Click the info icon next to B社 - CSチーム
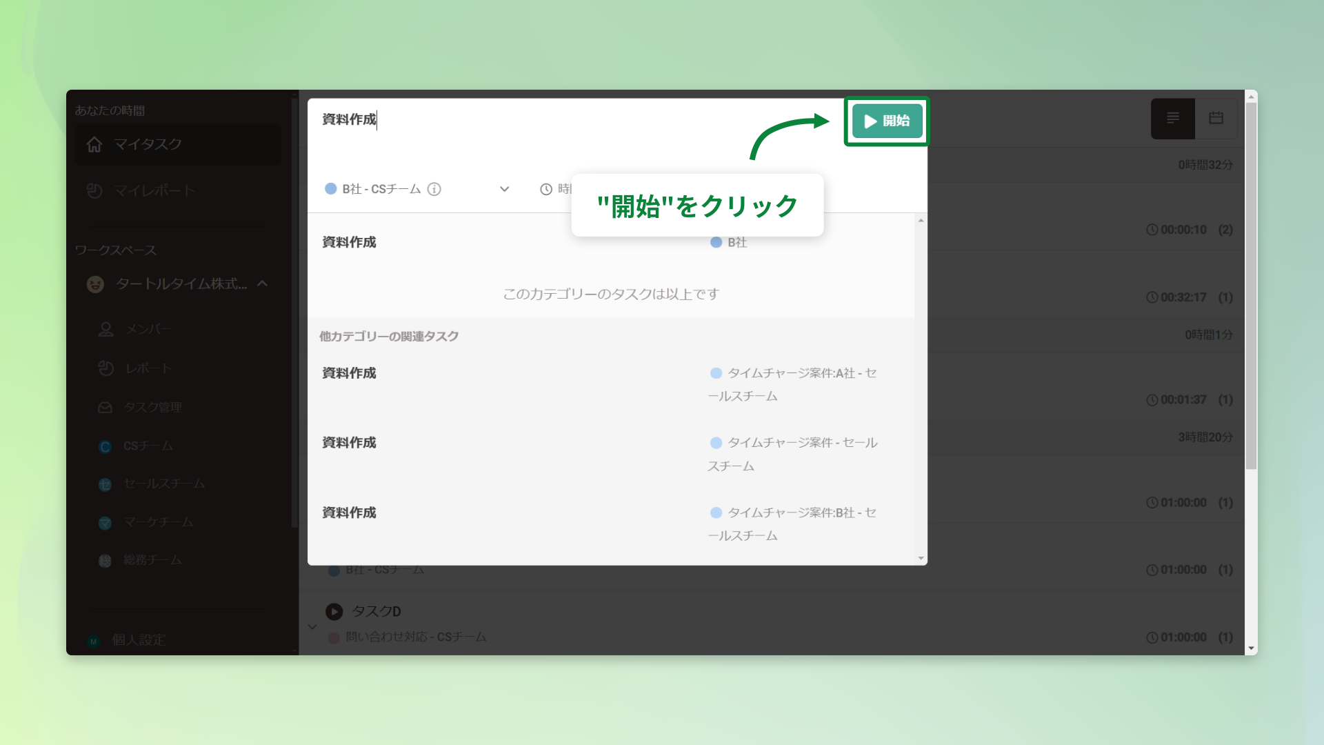This screenshot has width=1324, height=745. (x=434, y=189)
